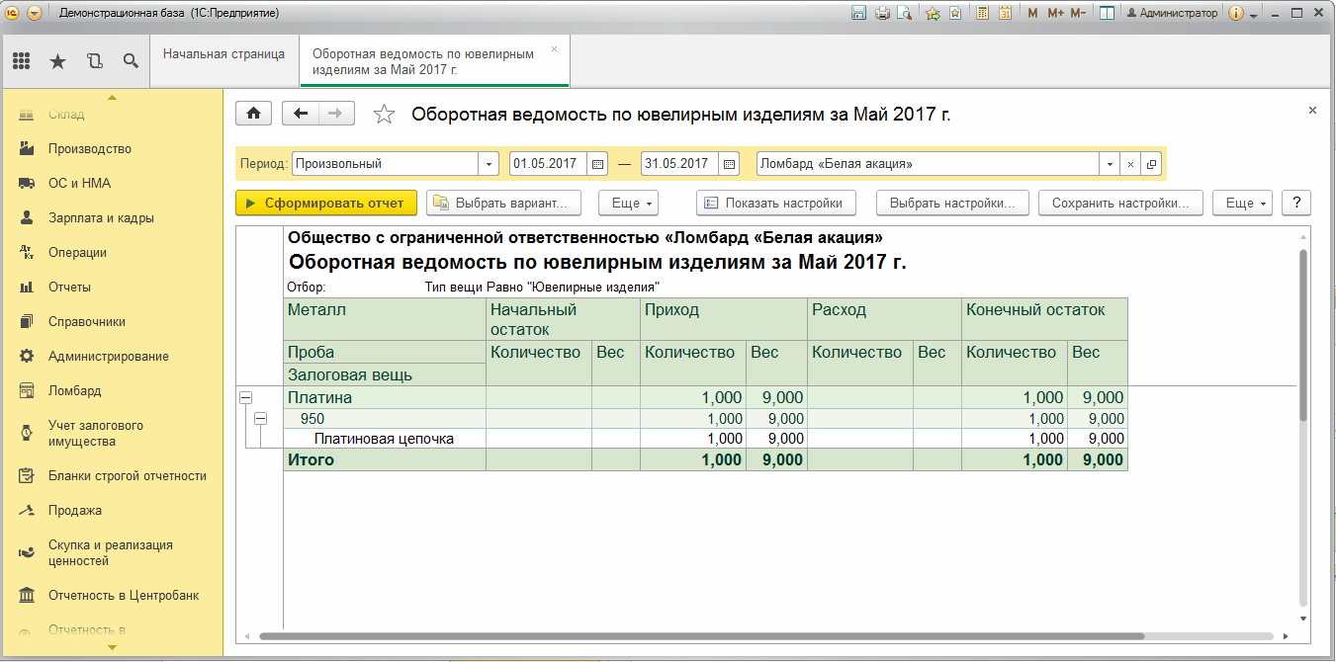Open the sections menu grid icon
The width and height of the screenshot is (1336, 662).
[x=22, y=61]
